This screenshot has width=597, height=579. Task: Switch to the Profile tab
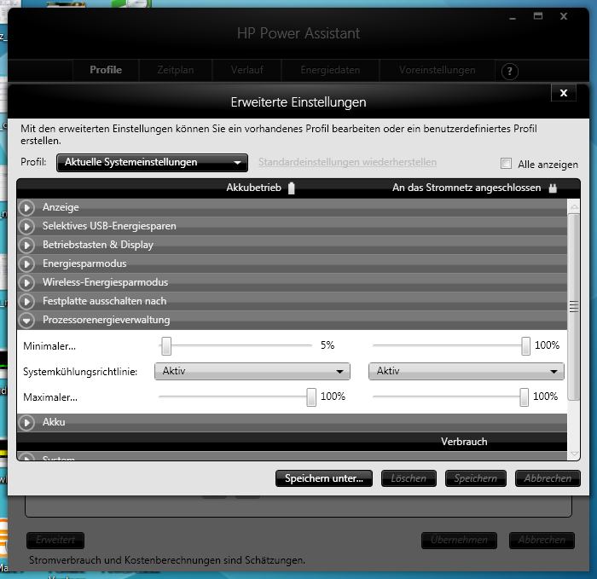pyautogui.click(x=106, y=70)
